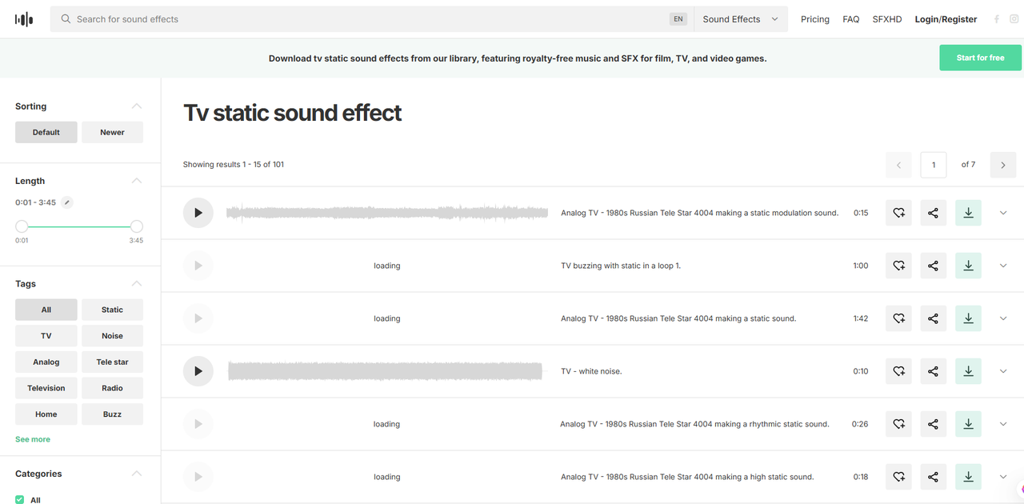Download the rhythmic static sound
The width and height of the screenshot is (1024, 504).
click(968, 424)
